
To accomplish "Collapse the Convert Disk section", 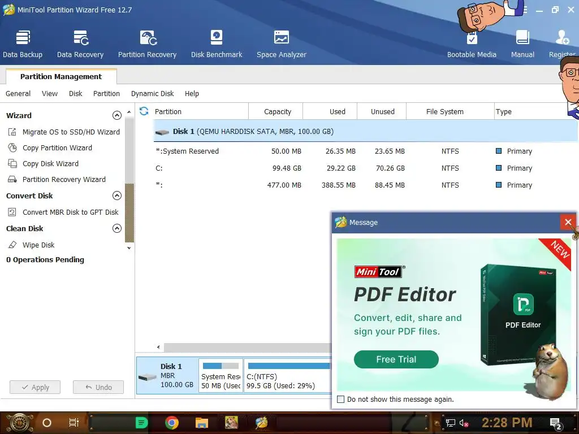I will (x=116, y=196).
